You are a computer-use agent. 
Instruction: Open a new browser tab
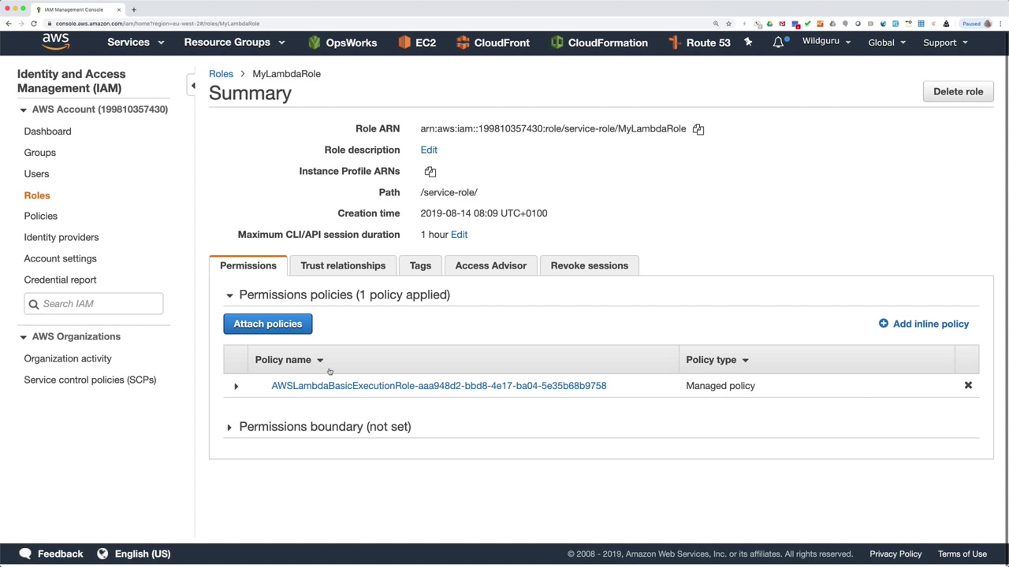pyautogui.click(x=134, y=9)
